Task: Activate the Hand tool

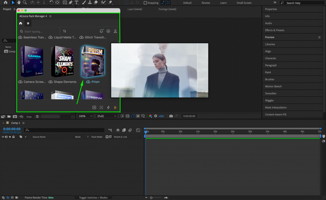Action: (x=19, y=3)
